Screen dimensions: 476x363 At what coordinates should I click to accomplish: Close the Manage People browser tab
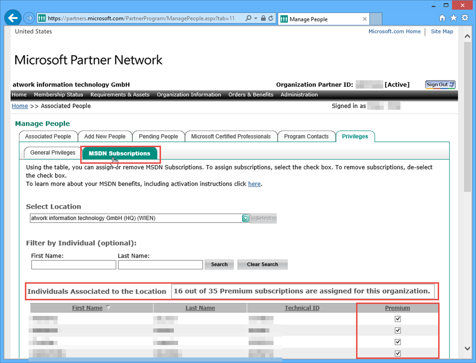pos(364,19)
